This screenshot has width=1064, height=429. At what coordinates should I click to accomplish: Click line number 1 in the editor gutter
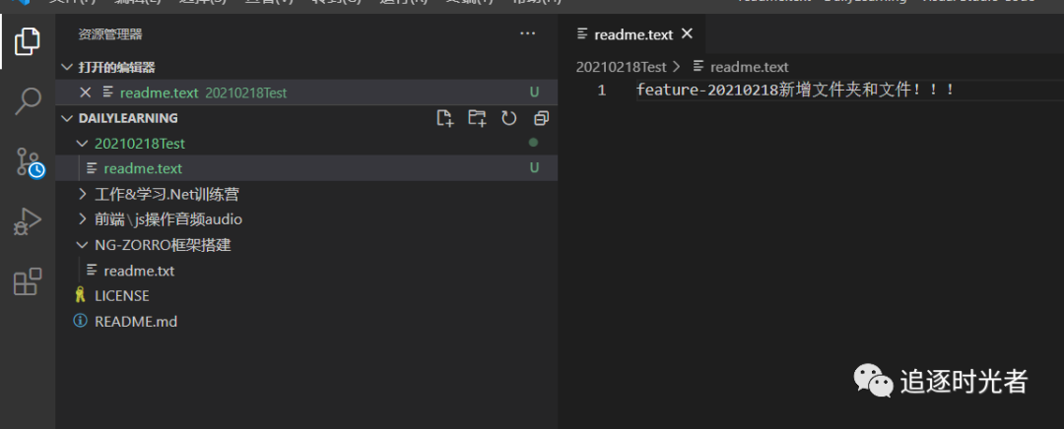(602, 91)
